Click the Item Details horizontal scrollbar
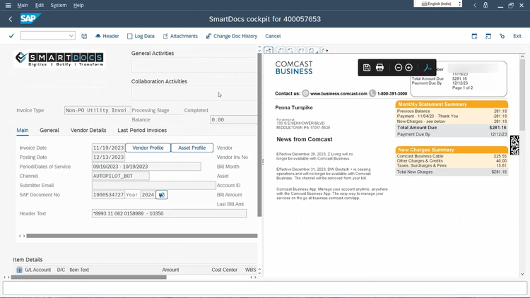Image resolution: width=530 pixels, height=298 pixels. [88, 277]
